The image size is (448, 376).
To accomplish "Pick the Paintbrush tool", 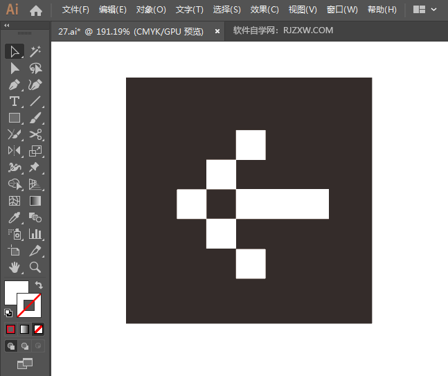I will pyautogui.click(x=35, y=118).
